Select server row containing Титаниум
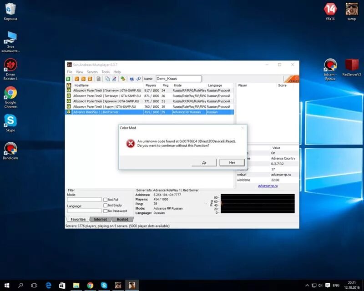The height and width of the screenshot is (291, 364). (150, 96)
